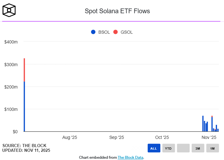Click the $400m y-axis label
224x160 pixels.
point(11,42)
